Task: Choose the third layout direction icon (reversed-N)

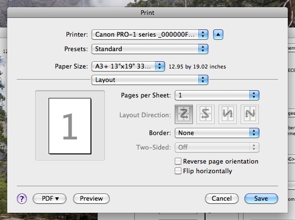Action: (228, 114)
